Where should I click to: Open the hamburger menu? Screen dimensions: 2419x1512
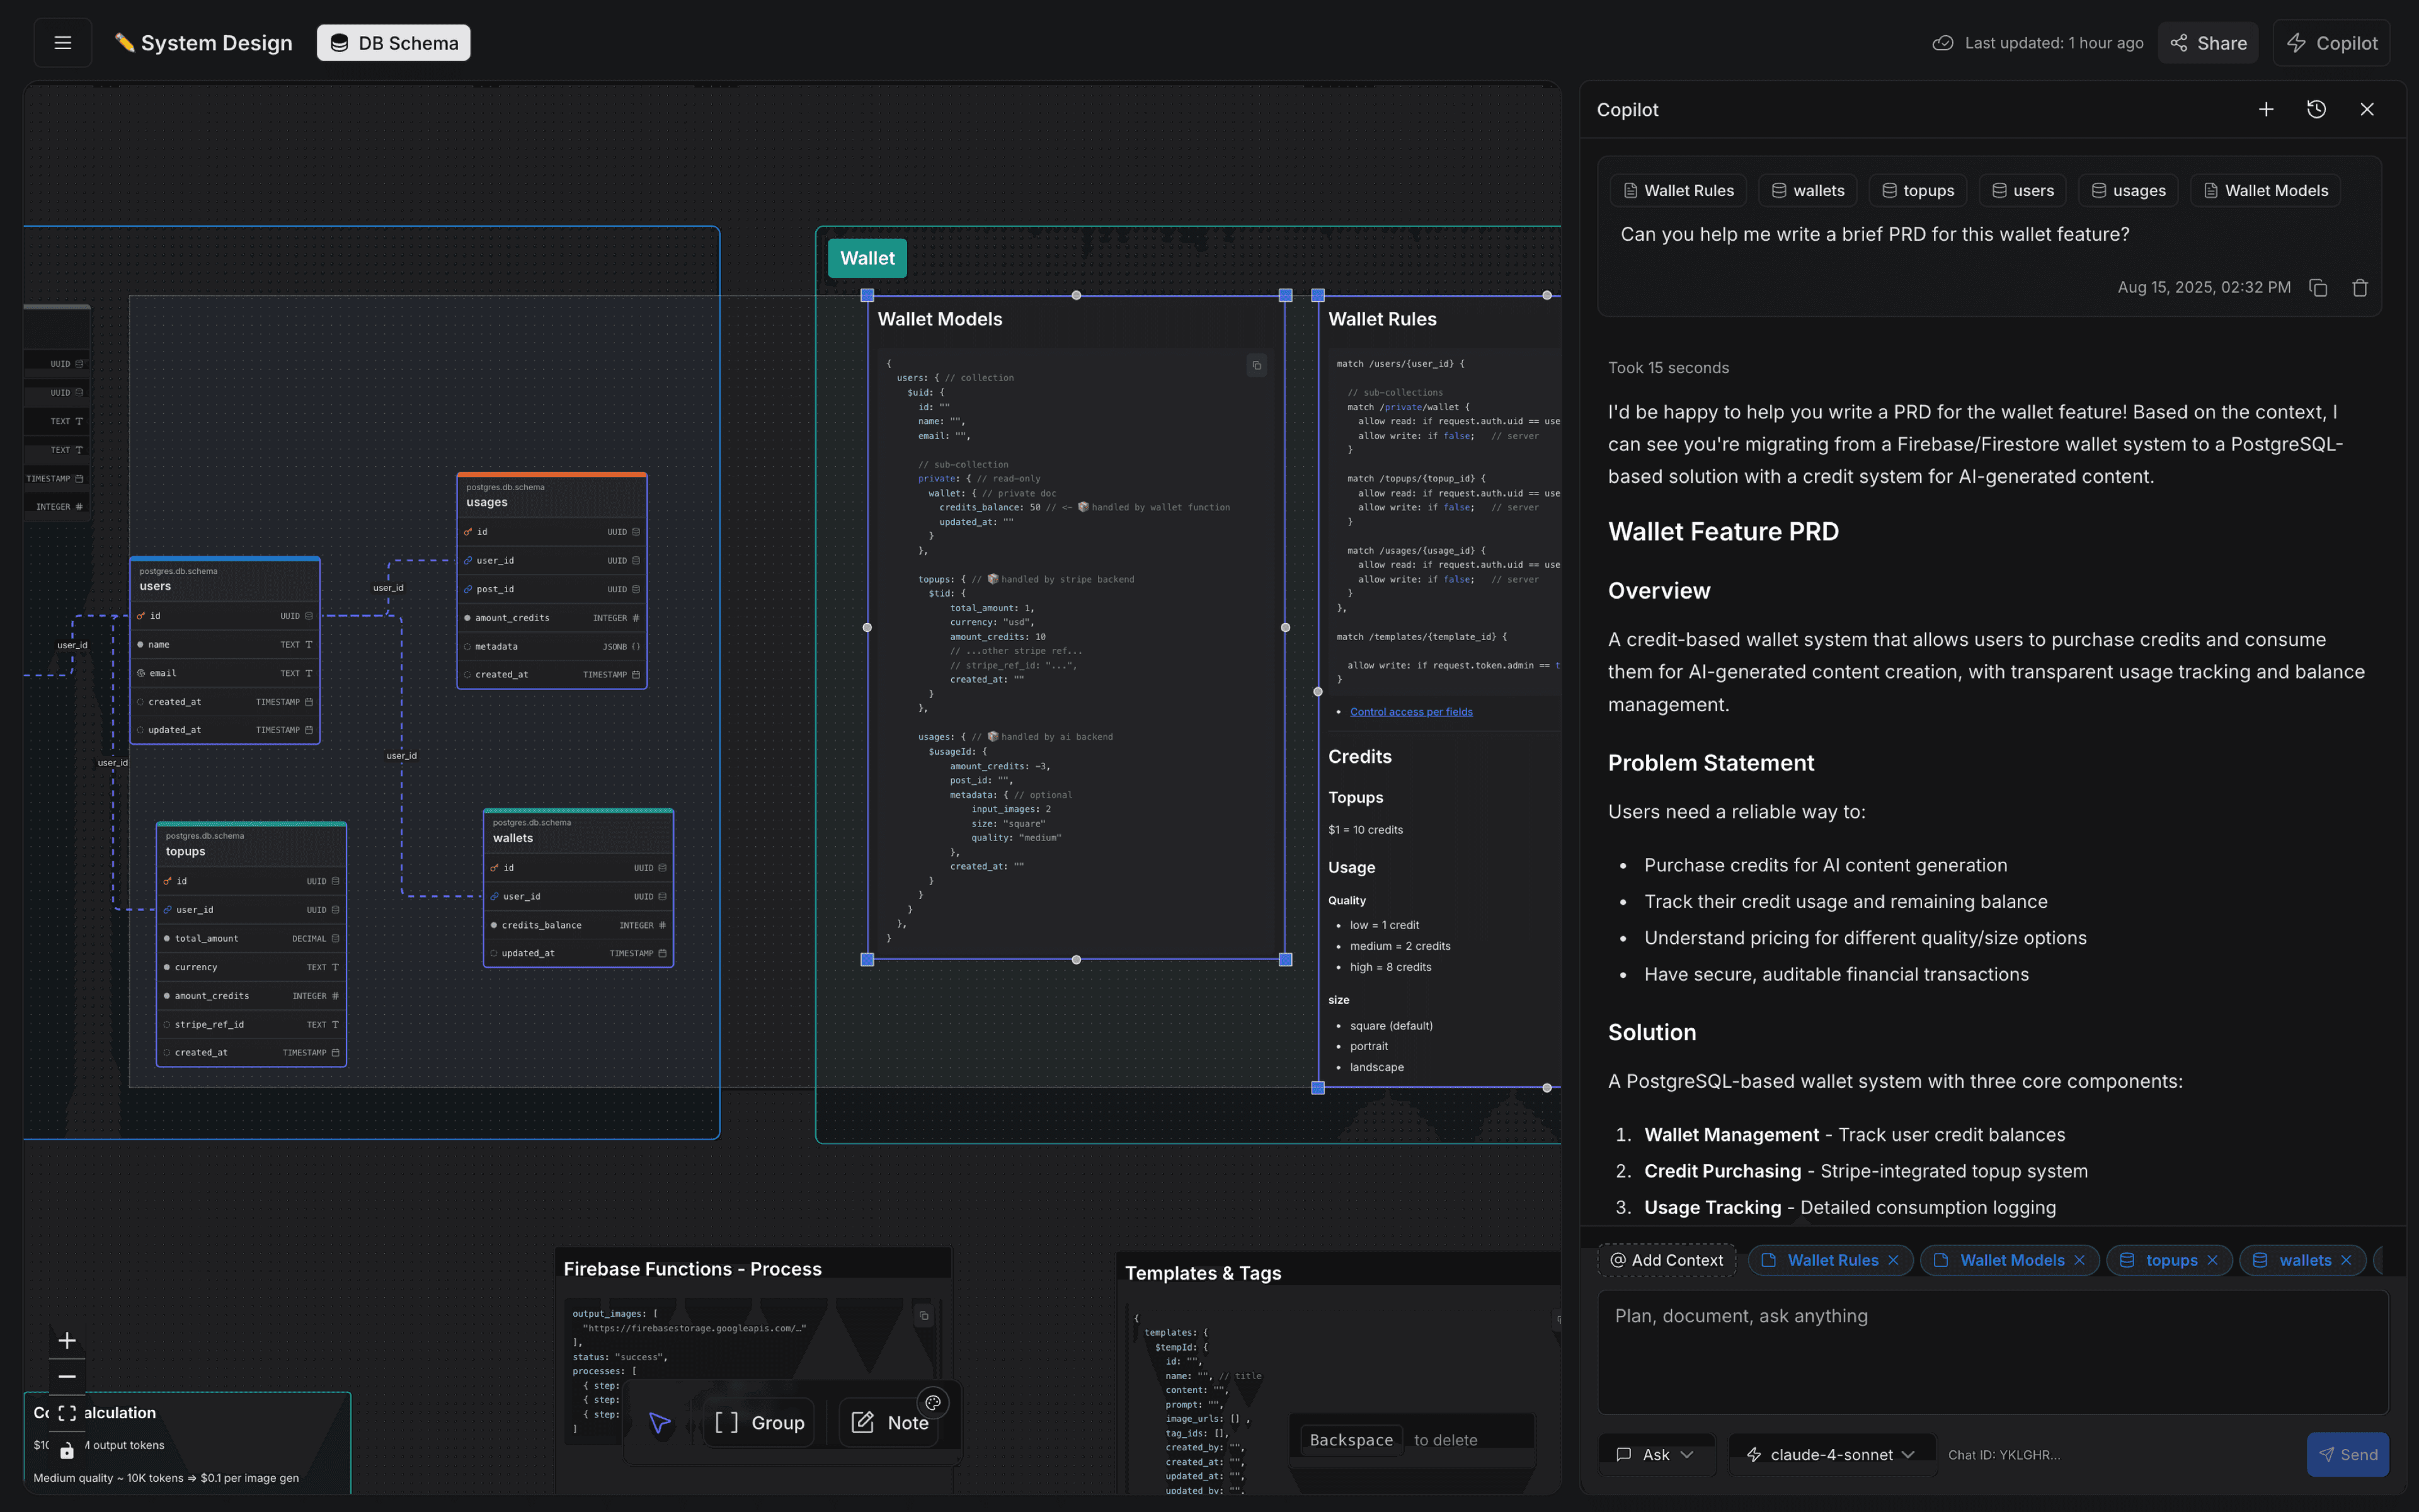click(x=62, y=42)
